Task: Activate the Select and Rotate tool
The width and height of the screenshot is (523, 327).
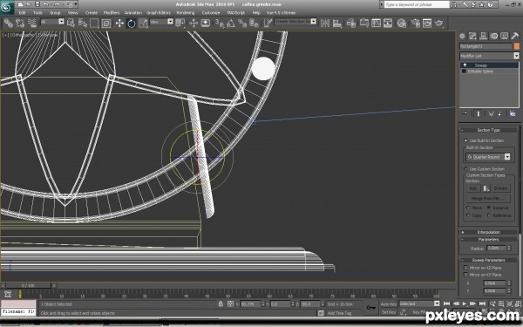Action: pyautogui.click(x=132, y=23)
